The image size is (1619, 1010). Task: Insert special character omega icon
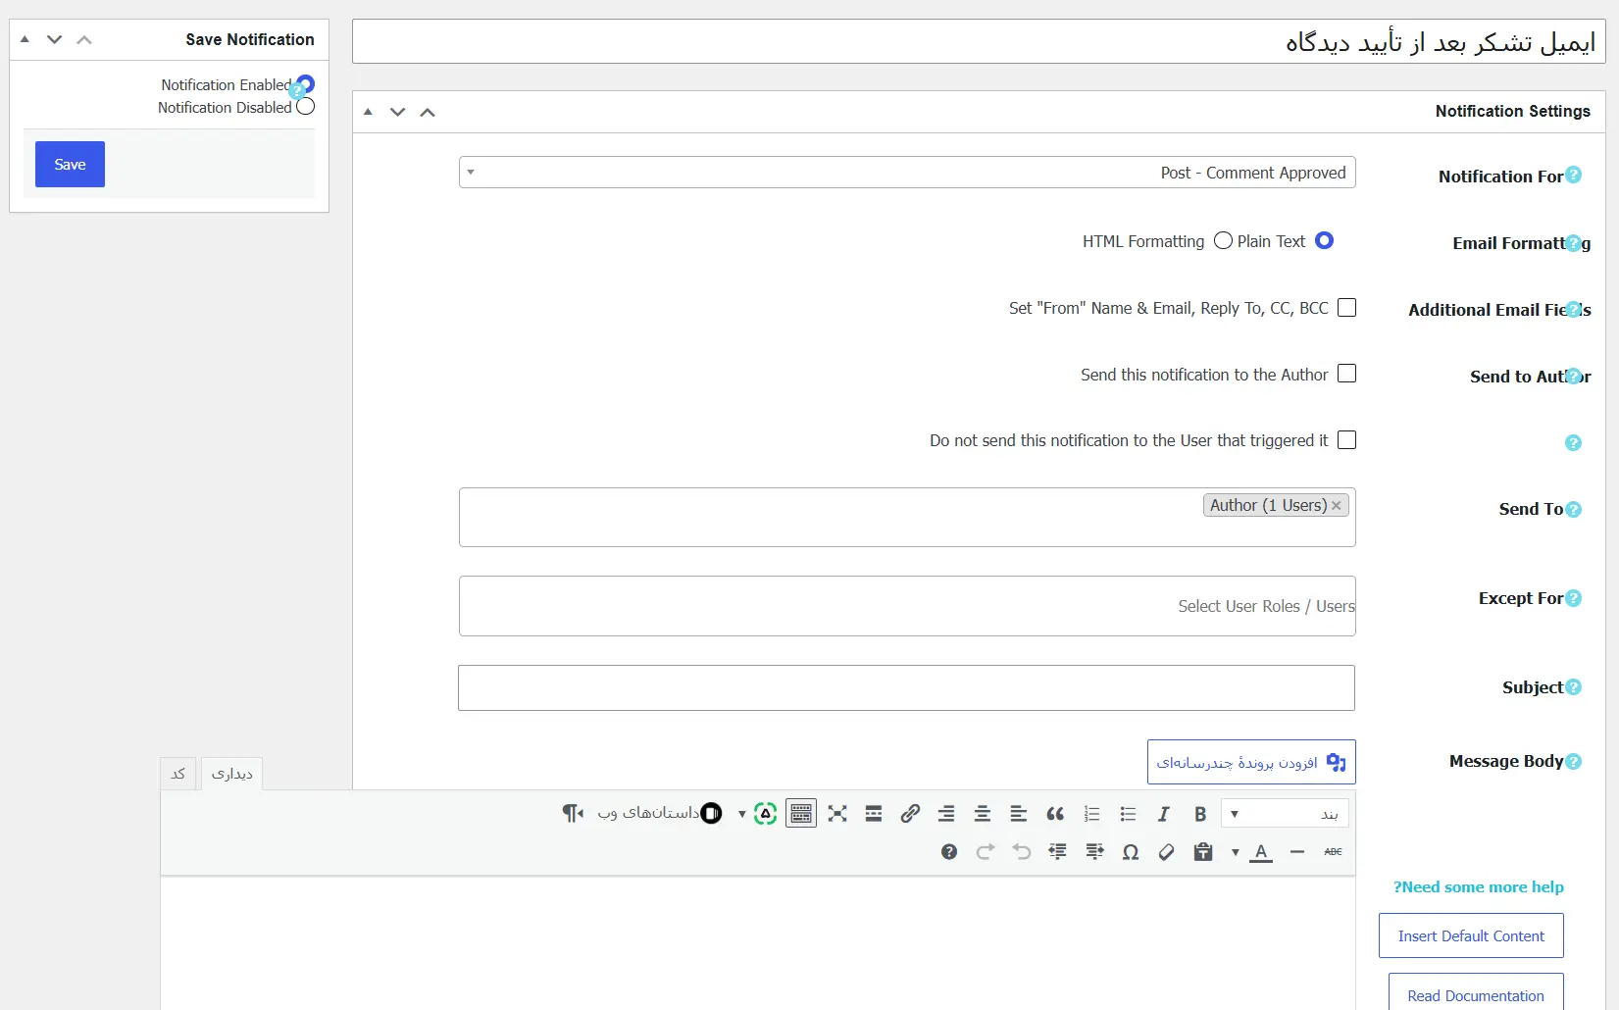click(1131, 852)
